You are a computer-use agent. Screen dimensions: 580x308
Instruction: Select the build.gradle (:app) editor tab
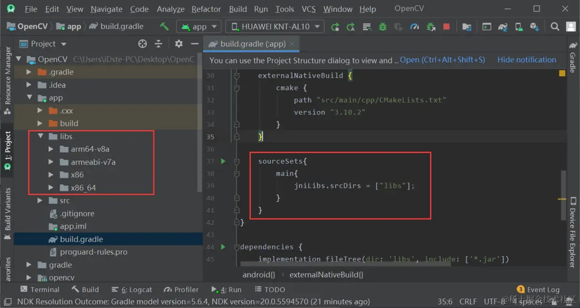pos(251,43)
